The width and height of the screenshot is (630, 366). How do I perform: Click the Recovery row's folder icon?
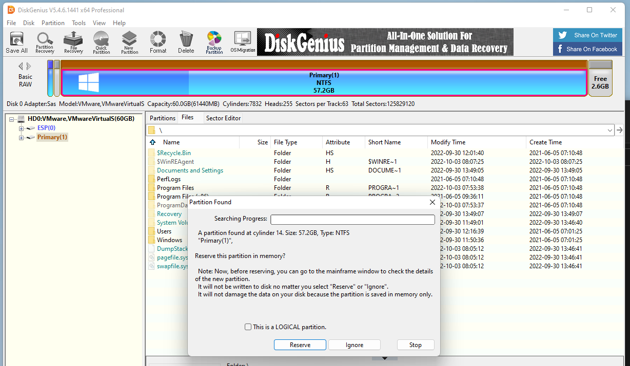pos(151,214)
